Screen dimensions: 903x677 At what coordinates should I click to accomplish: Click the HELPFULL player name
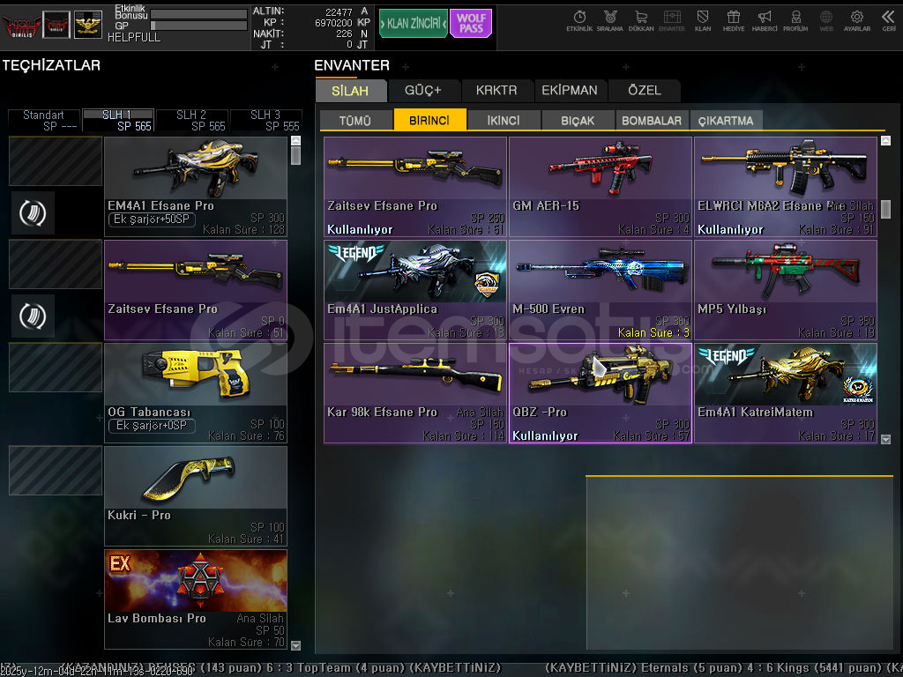[x=134, y=37]
